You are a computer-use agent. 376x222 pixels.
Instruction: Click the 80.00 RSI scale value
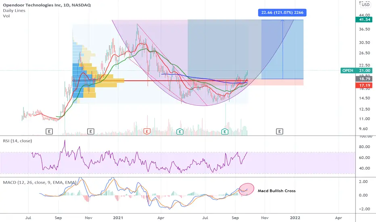[x=364, y=147]
